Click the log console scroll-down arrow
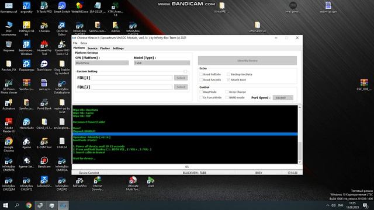This screenshot has width=374, height=210. [x=300, y=162]
